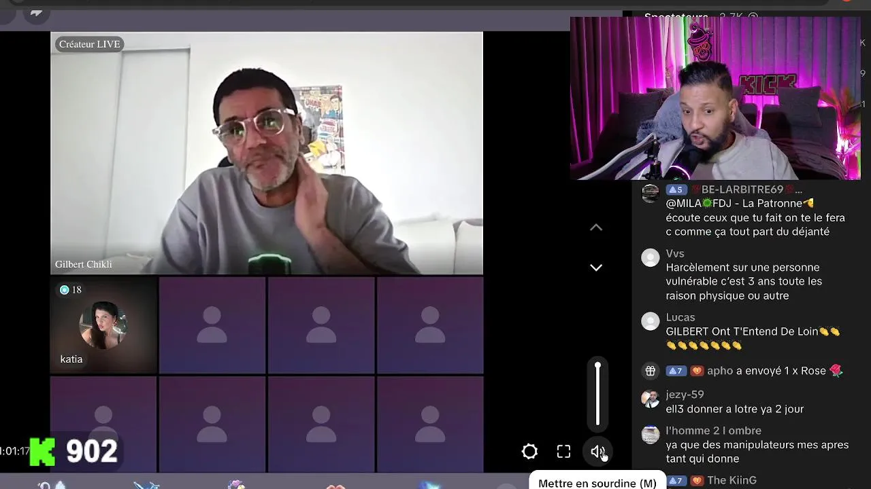
Task: Click the message "GILBERT Ont T'Entend De Loin"
Action: coord(753,338)
